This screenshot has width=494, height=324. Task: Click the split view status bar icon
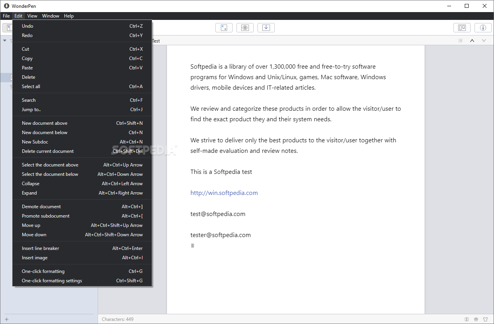tap(467, 319)
